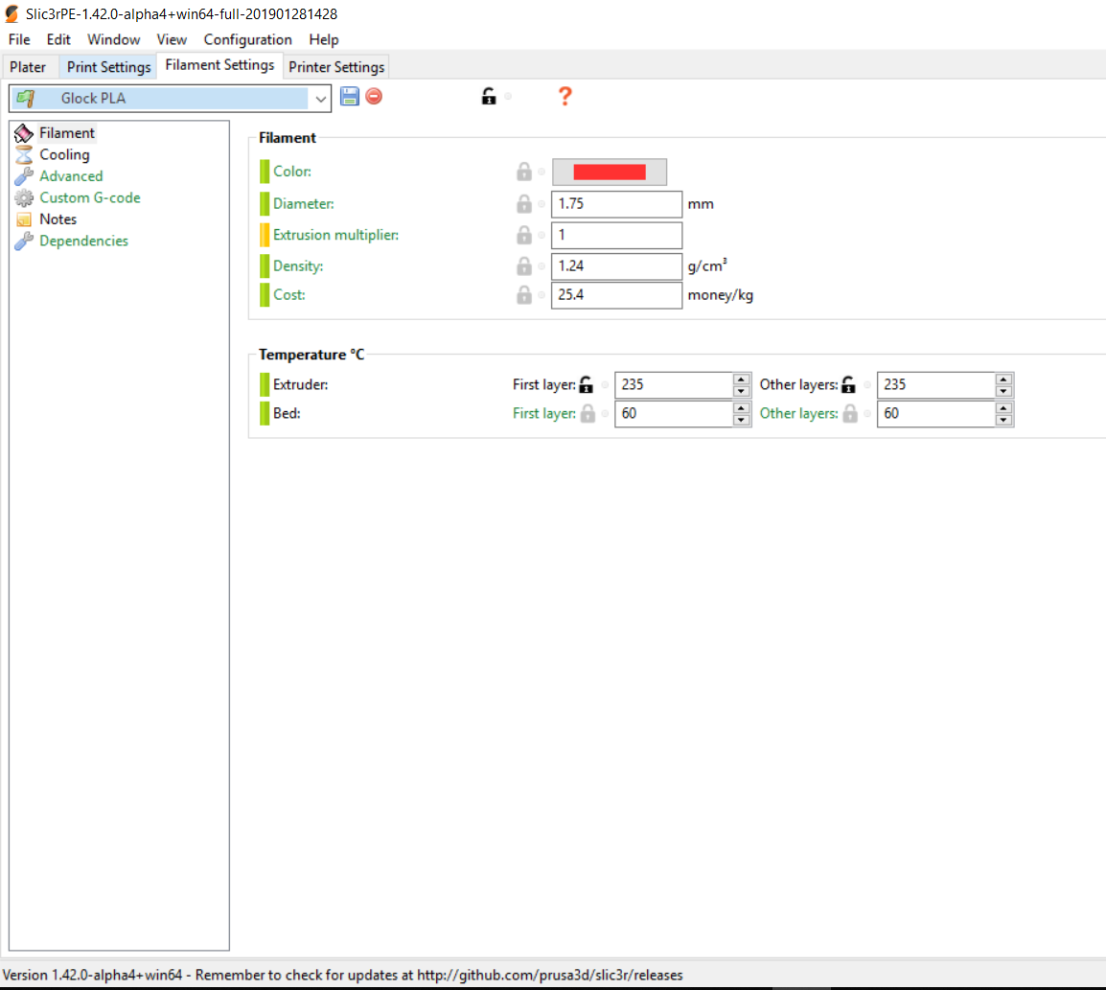This screenshot has height=990, width=1106.
Task: Click the Custom G-code gear icon
Action: (x=24, y=198)
